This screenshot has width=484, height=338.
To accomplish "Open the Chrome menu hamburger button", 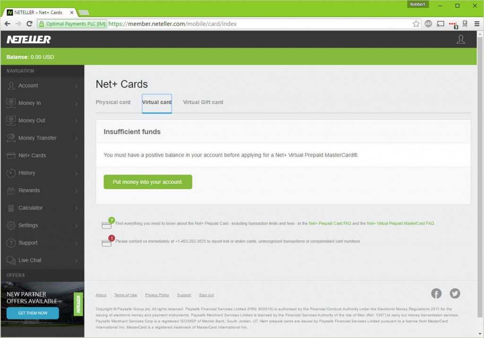I will click(476, 24).
